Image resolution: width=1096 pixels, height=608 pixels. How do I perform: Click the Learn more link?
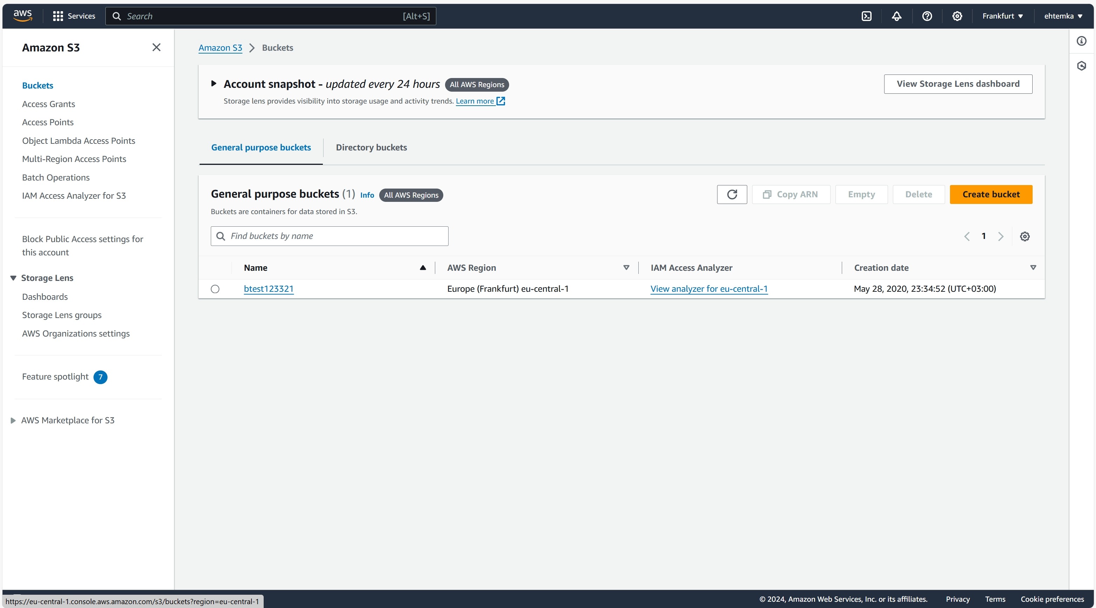click(x=475, y=101)
